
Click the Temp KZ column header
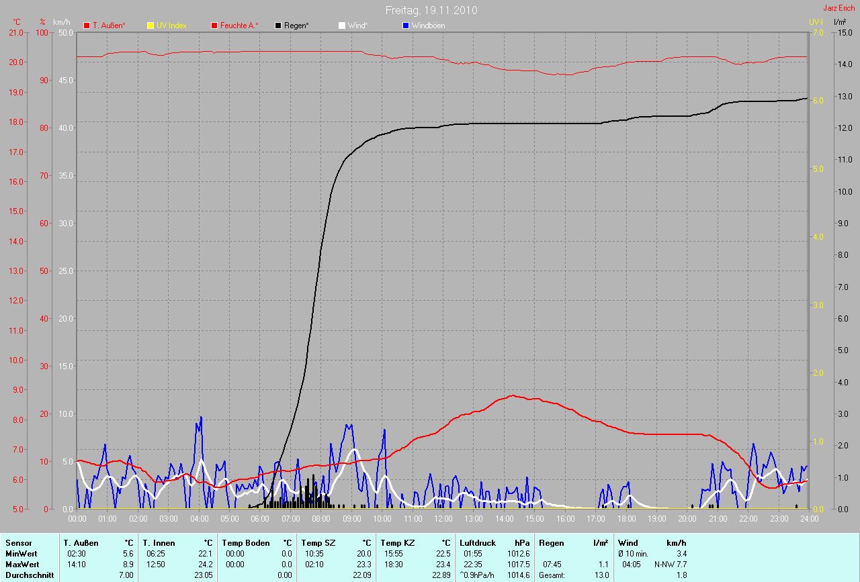tap(397, 542)
